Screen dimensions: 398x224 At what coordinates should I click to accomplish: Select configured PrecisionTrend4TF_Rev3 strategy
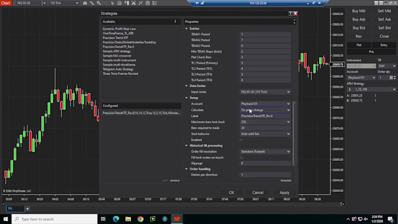tap(142, 113)
